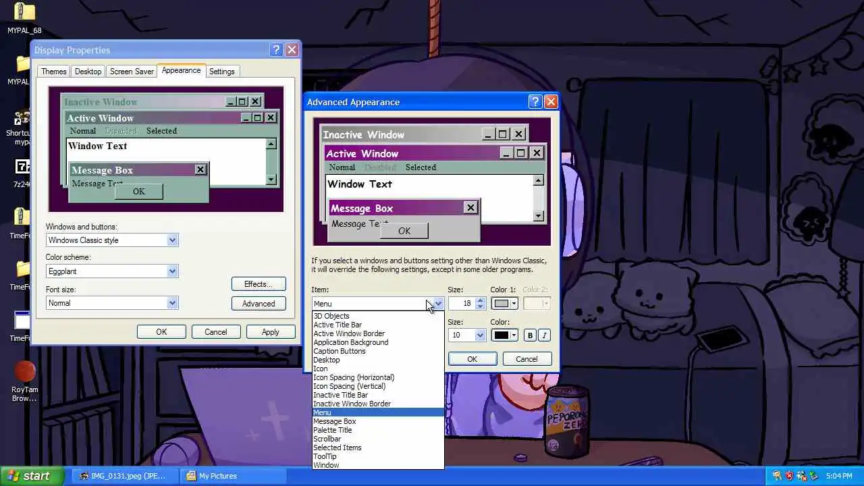Choose Inactive Window Border from Item list
Viewport: 864px width, 486px height.
[378, 404]
